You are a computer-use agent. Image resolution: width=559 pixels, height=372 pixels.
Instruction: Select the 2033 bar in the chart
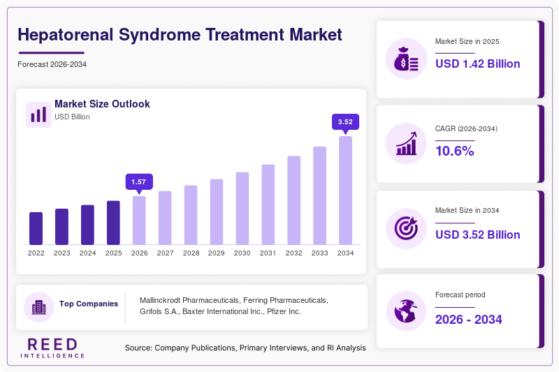[320, 196]
